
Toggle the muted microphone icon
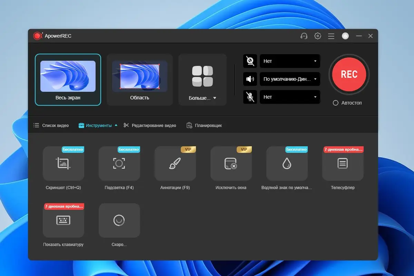[x=250, y=97]
